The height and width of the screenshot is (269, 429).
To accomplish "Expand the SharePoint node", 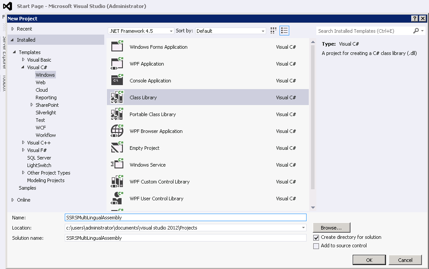I will pyautogui.click(x=32, y=105).
